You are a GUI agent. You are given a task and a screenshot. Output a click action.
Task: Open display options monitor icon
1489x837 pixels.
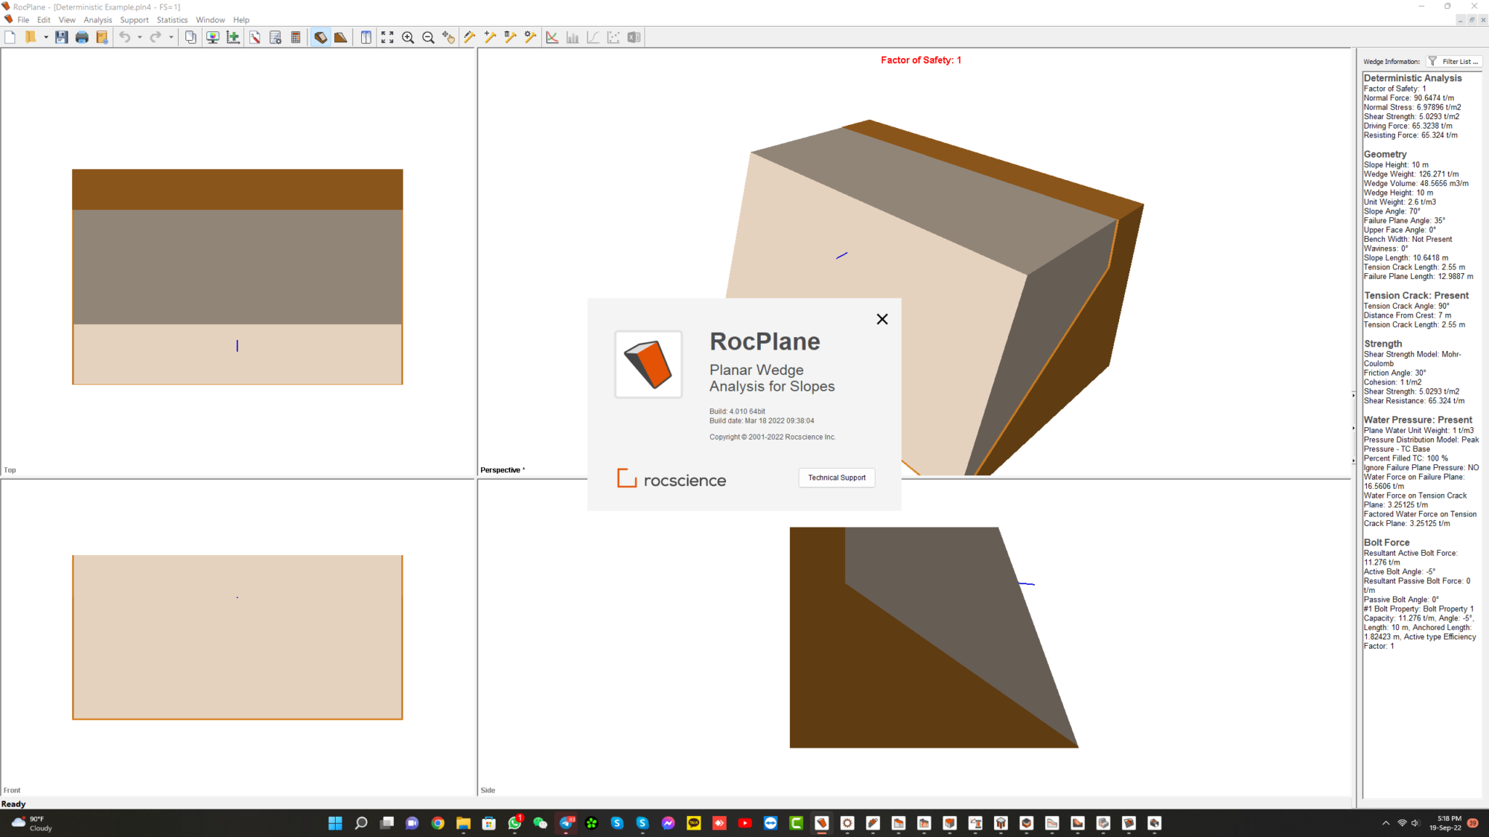point(213,37)
